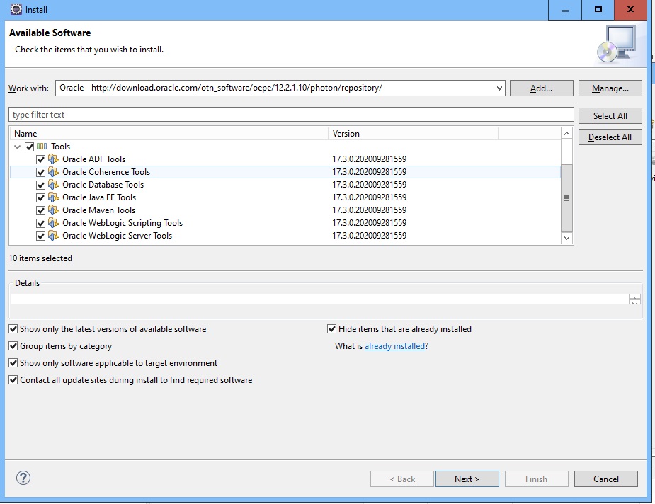Uncheck Oracle ADF Tools checkbox

pos(40,159)
